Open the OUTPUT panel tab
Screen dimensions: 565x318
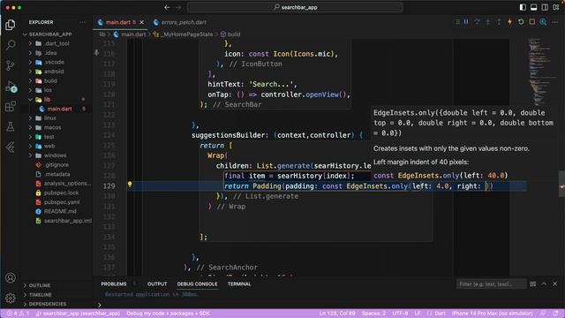(x=157, y=284)
